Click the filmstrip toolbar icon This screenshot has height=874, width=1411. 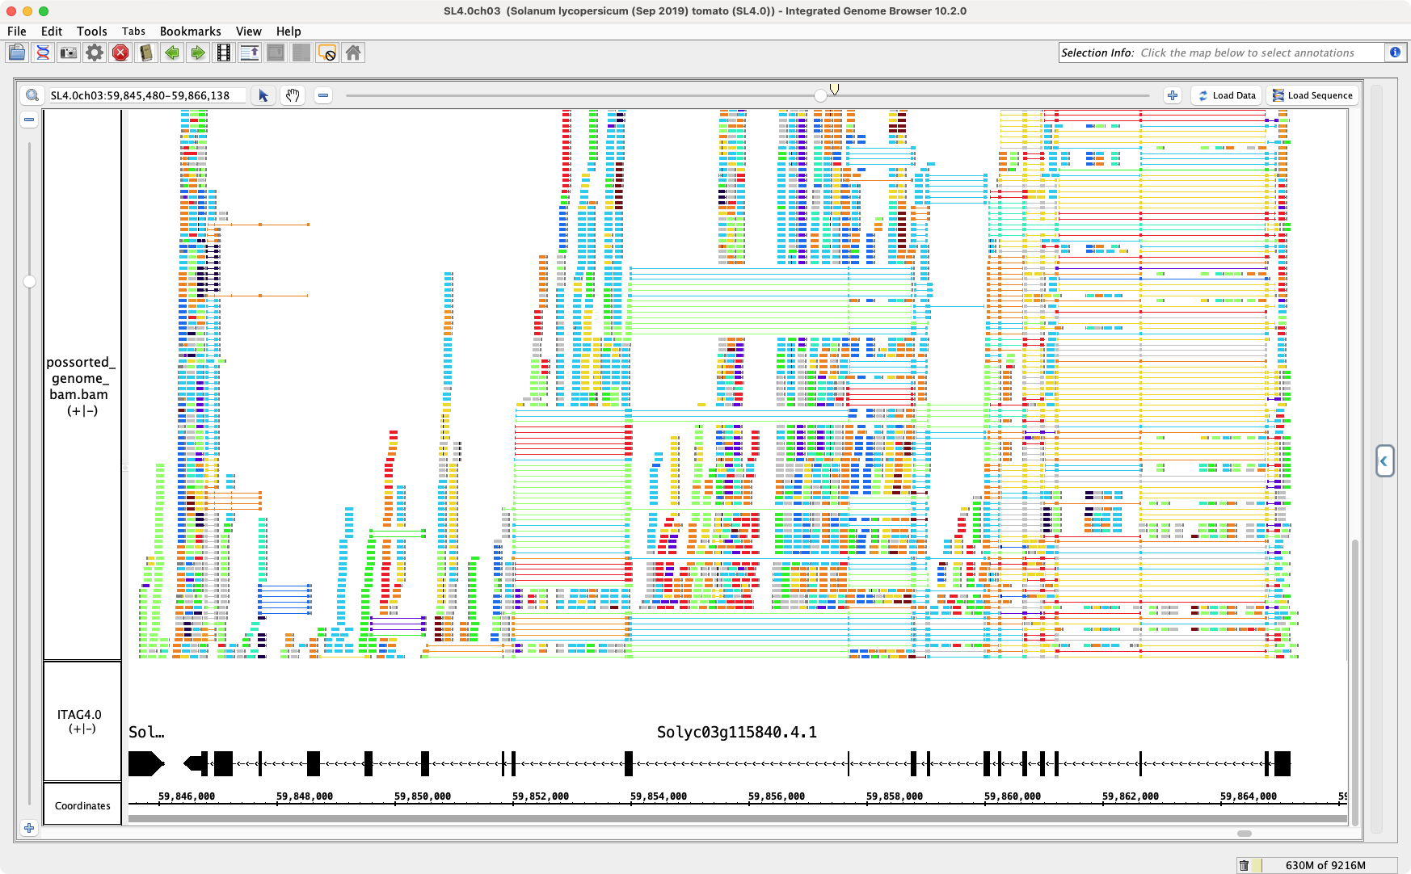click(x=224, y=53)
